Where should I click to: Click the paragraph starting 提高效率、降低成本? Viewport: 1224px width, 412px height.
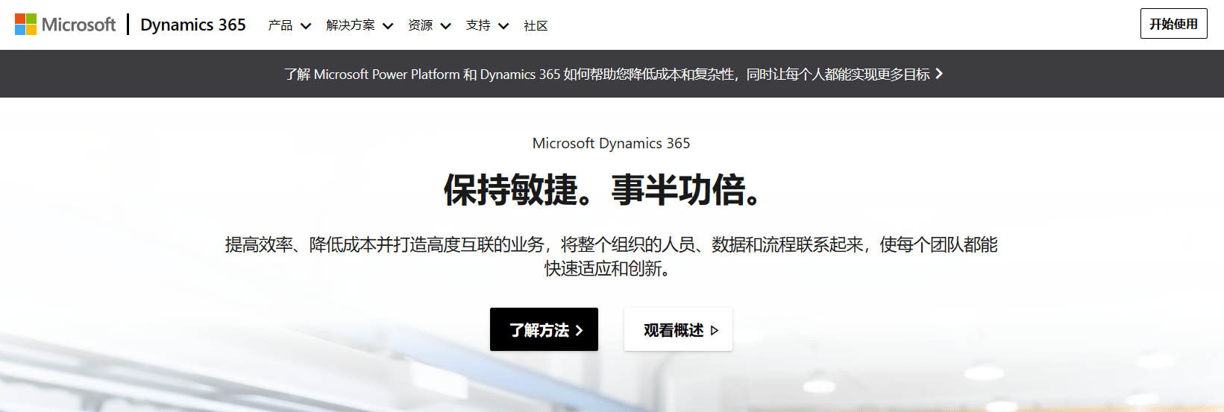pyautogui.click(x=612, y=256)
